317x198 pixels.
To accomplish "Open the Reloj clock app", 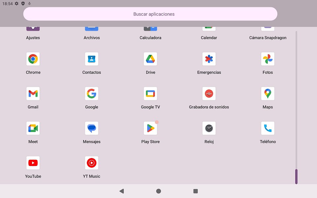I will pyautogui.click(x=209, y=128).
